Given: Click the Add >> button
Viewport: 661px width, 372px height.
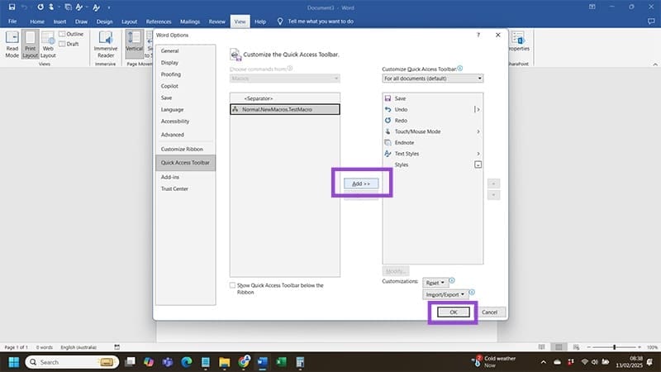Looking at the screenshot, I should click(x=361, y=183).
